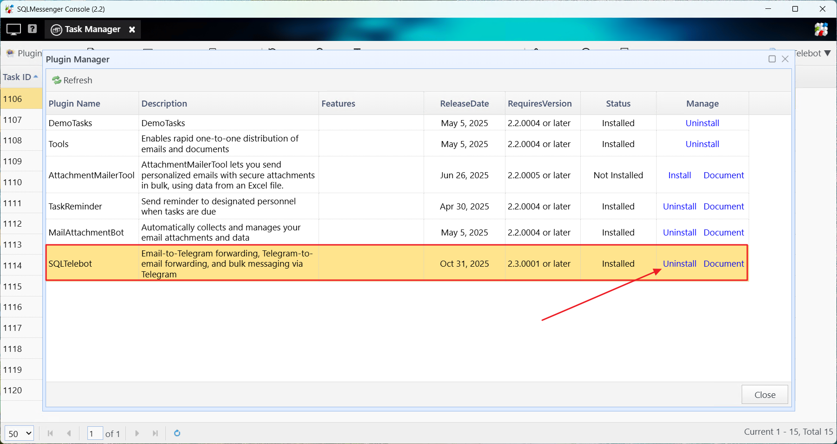Image resolution: width=837 pixels, height=444 pixels.
Task: Click the monitor icon in the top bar
Action: [13, 29]
